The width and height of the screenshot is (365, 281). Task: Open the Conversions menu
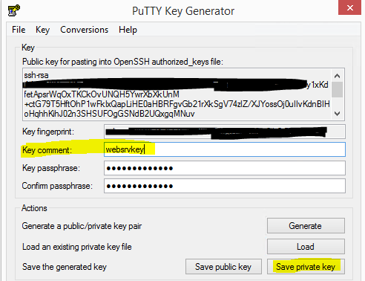(84, 30)
